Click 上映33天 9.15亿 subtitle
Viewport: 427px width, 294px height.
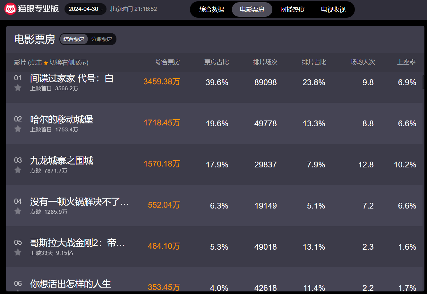pyautogui.click(x=52, y=253)
